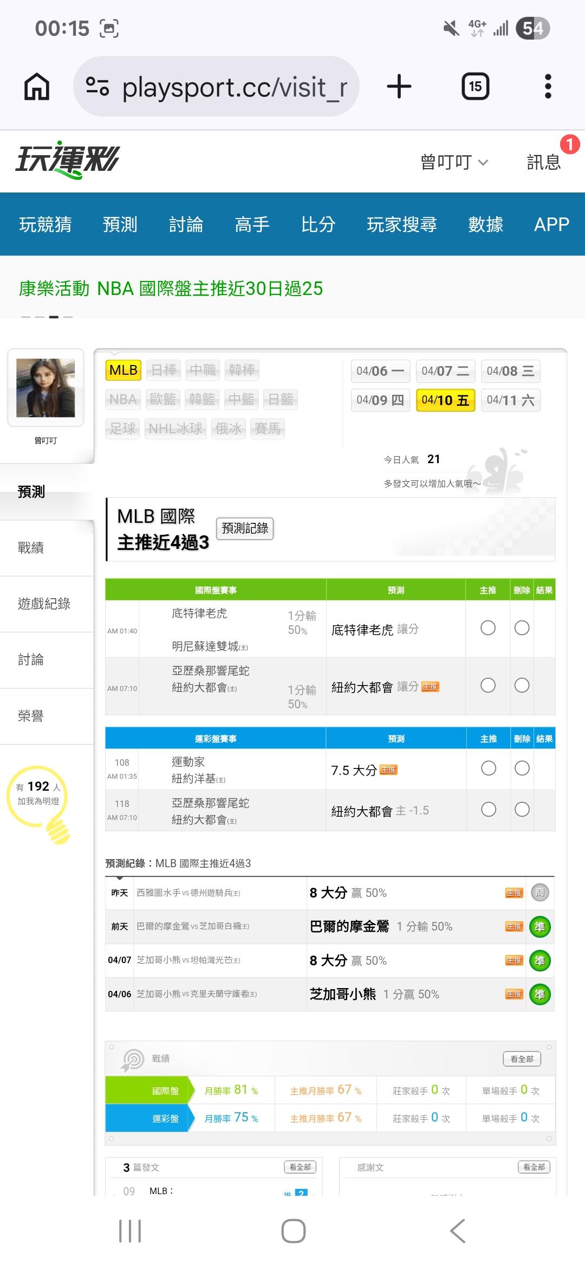Expand the 預測紀錄 list triangle marker

click(120, 878)
